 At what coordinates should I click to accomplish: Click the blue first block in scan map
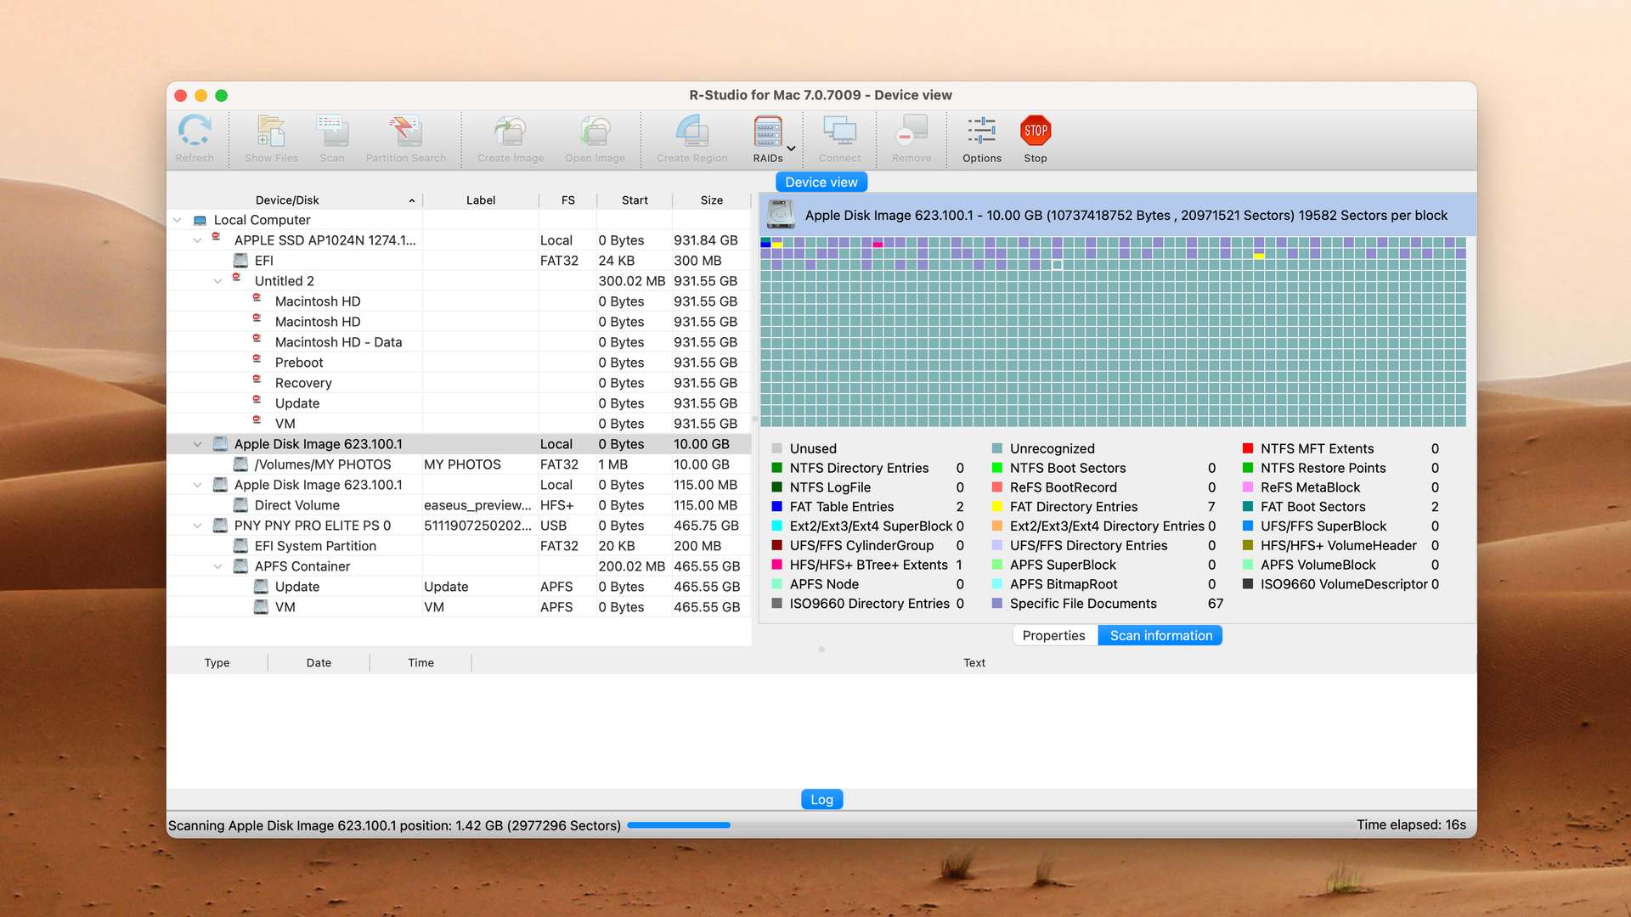[x=765, y=242]
